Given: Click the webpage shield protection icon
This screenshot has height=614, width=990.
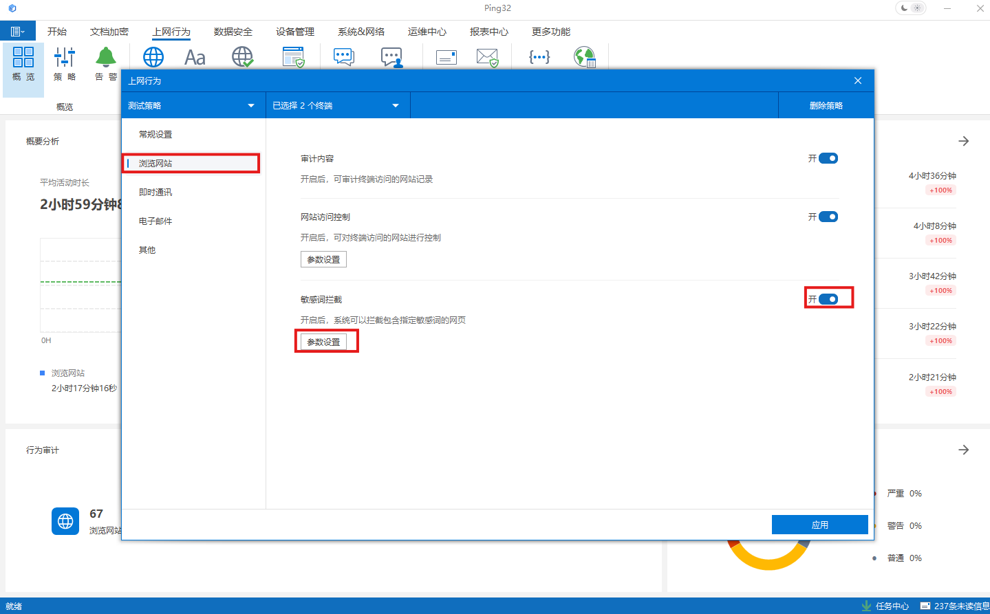Looking at the screenshot, I should 294,57.
